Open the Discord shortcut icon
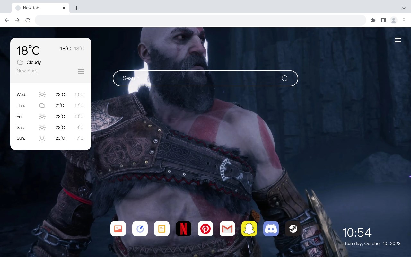411x257 pixels. coord(271,229)
